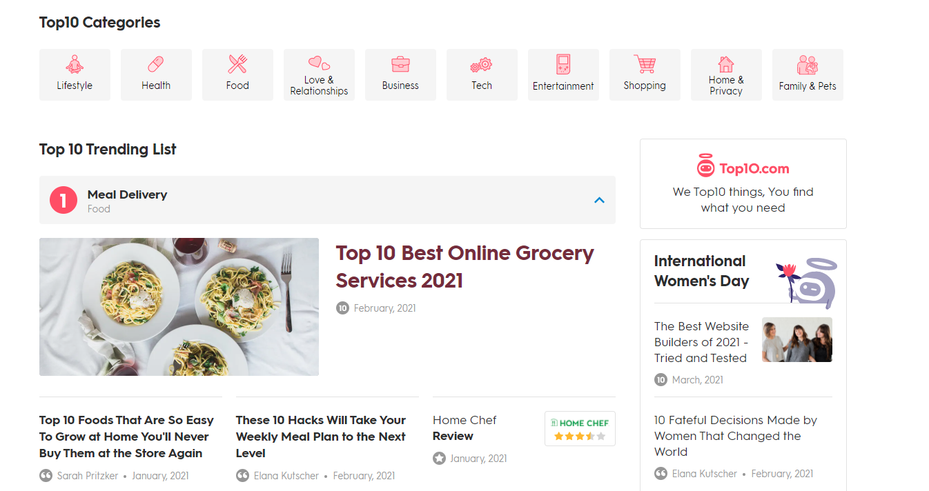Screen dimensions: 929x491
Task: Open Top 10 Best Online Grocery Services 2021
Action: click(464, 267)
